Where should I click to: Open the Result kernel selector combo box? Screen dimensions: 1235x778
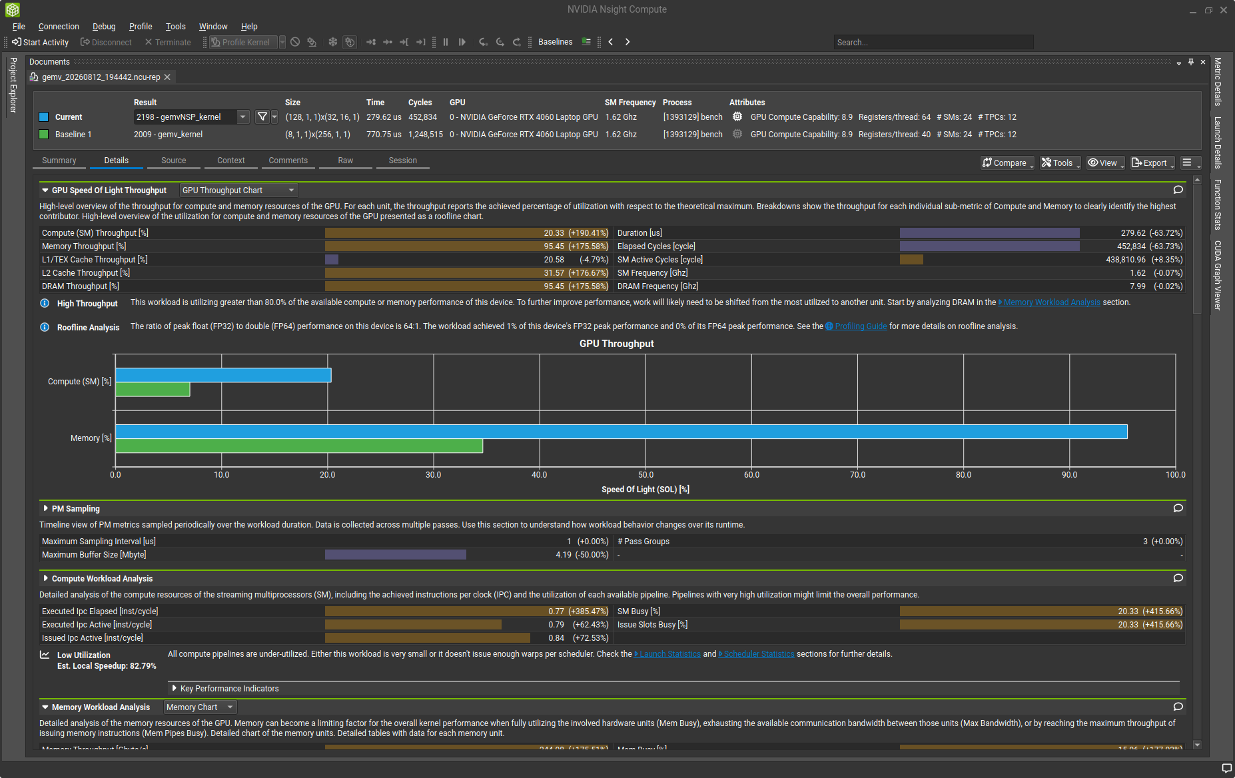pyautogui.click(x=191, y=117)
